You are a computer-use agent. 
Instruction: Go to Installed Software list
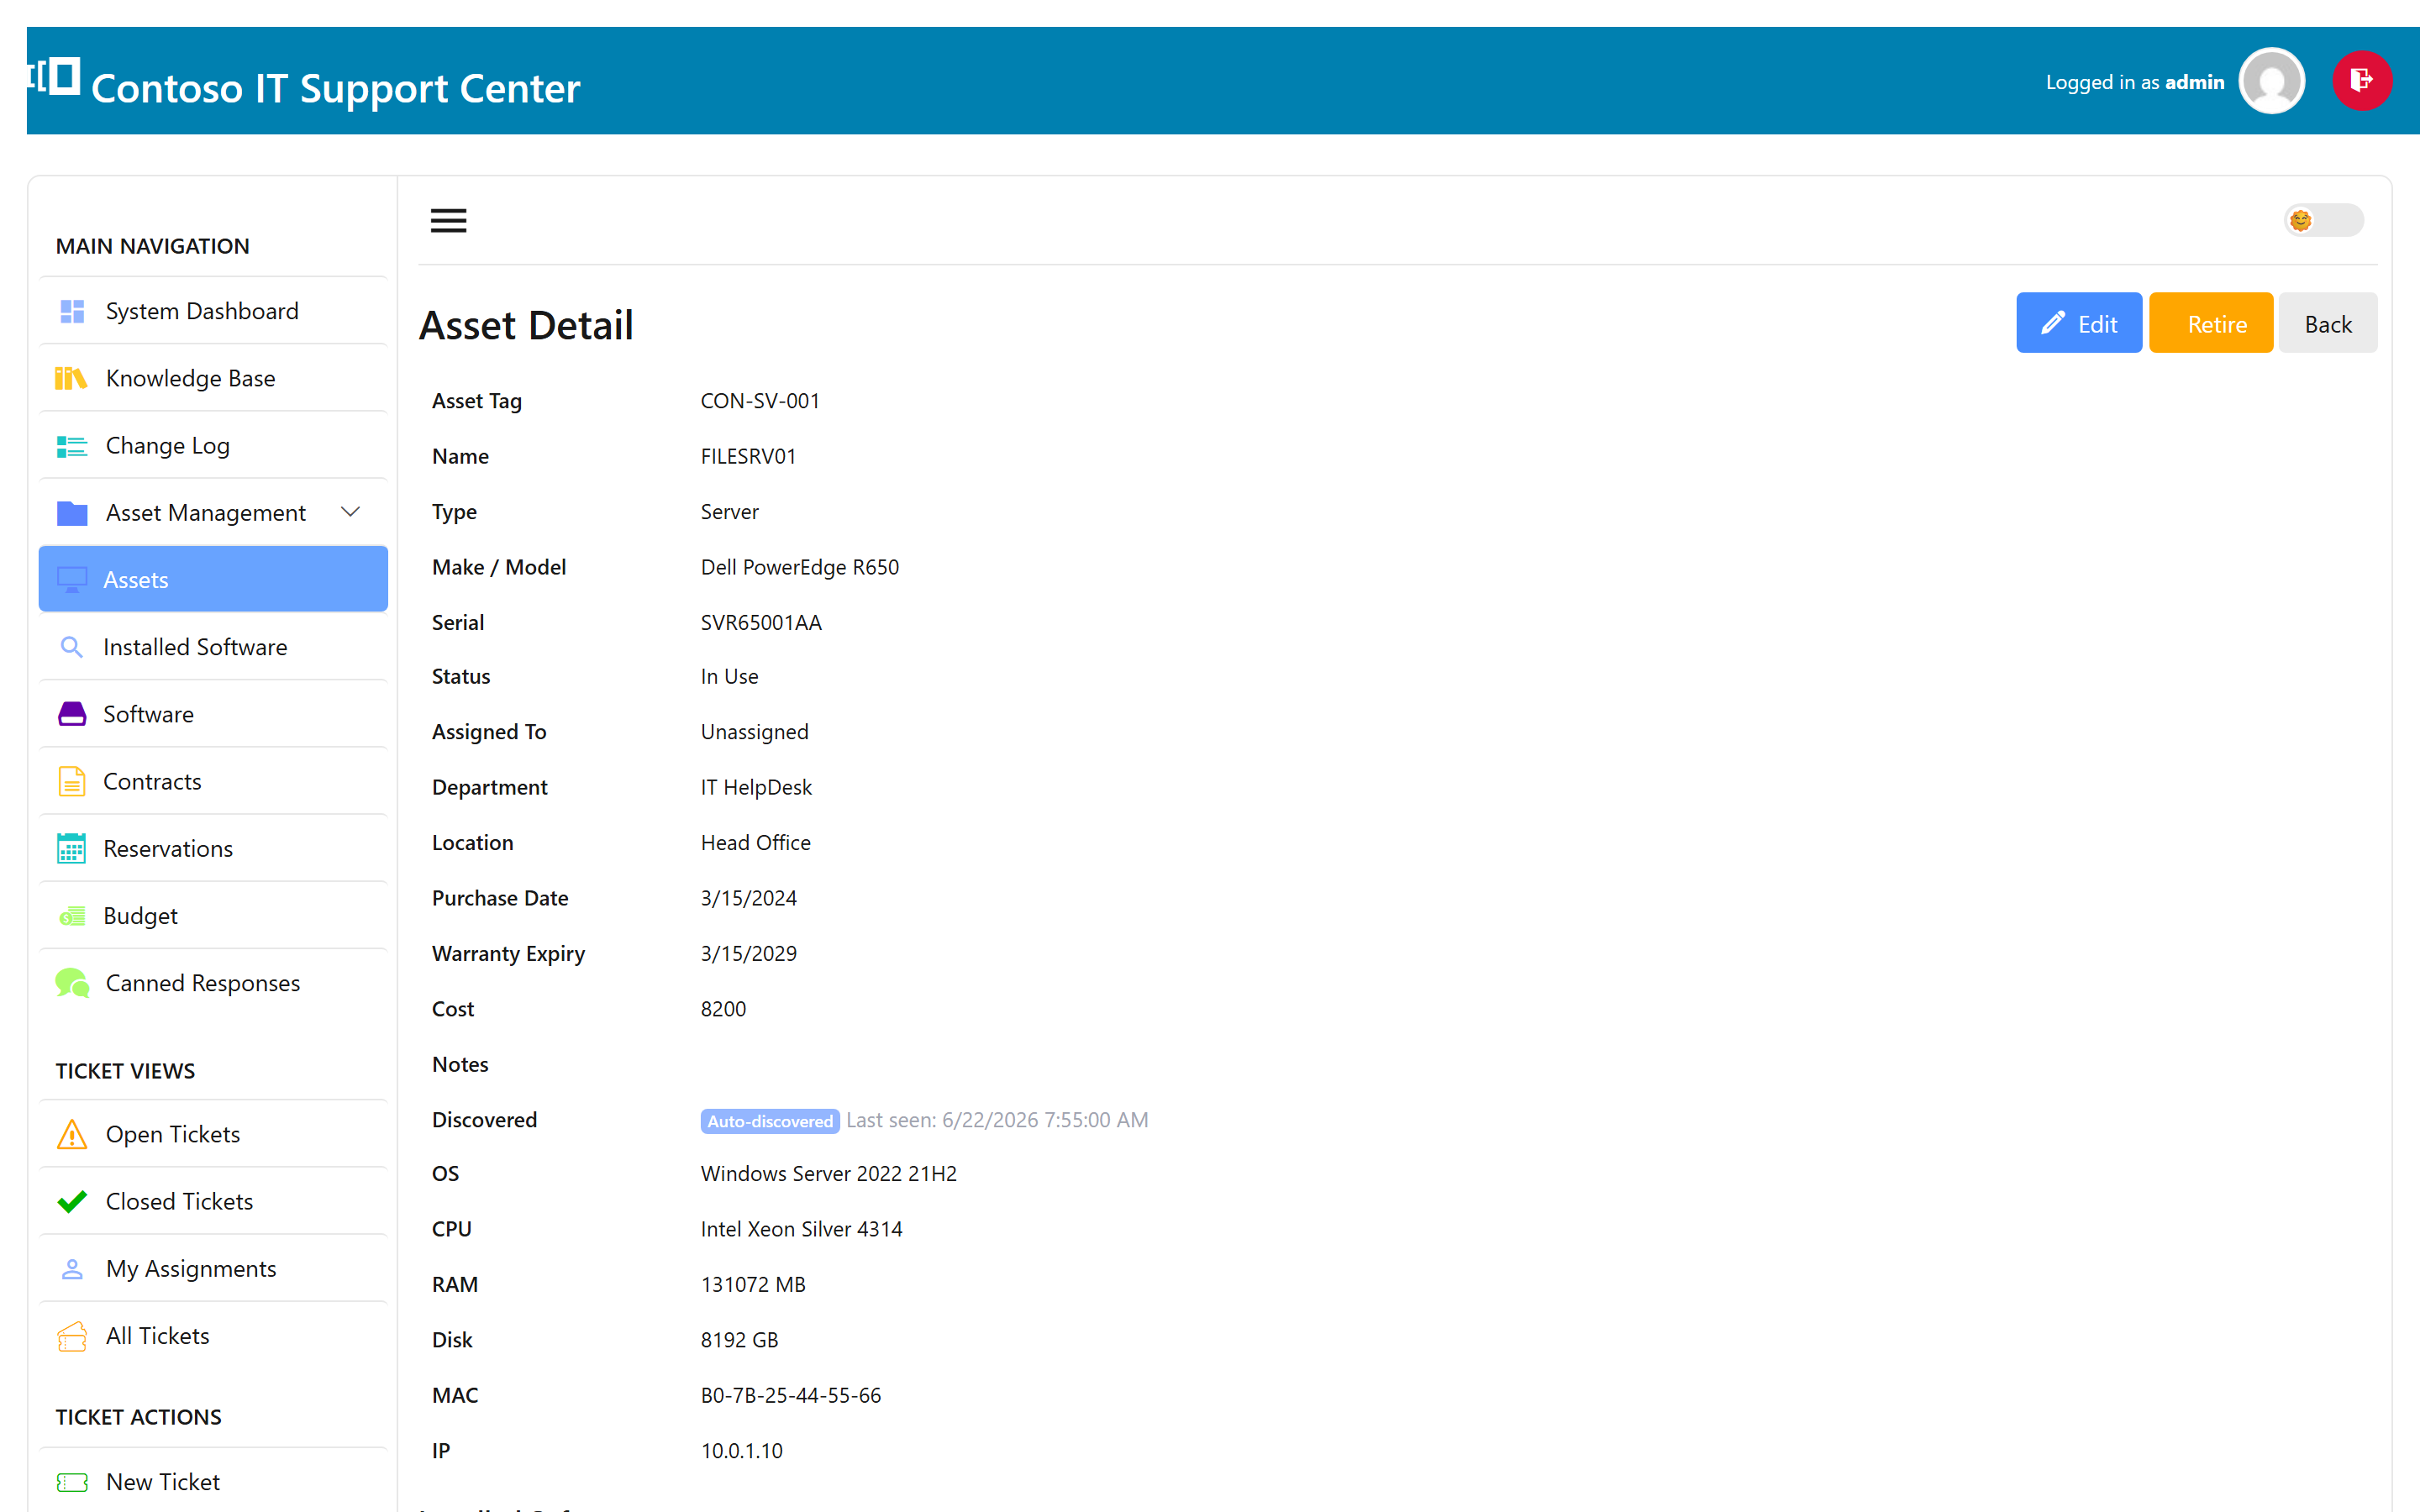(213, 647)
